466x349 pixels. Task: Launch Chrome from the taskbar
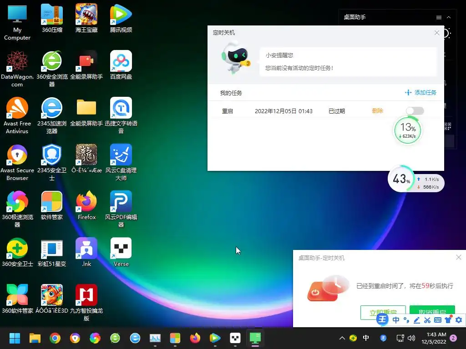pyautogui.click(x=55, y=338)
